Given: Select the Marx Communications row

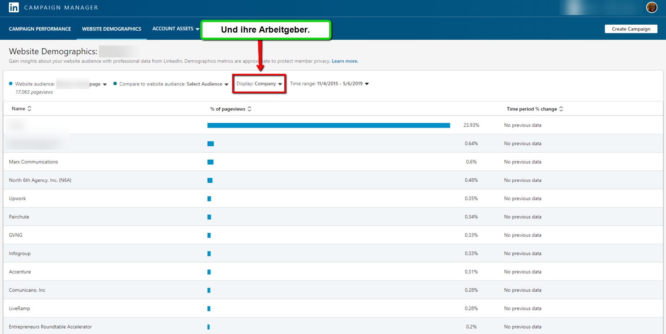Looking at the screenshot, I should tap(33, 162).
